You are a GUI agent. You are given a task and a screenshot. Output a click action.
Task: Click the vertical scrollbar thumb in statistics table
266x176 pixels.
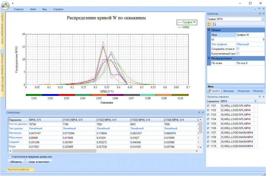coord(200,127)
